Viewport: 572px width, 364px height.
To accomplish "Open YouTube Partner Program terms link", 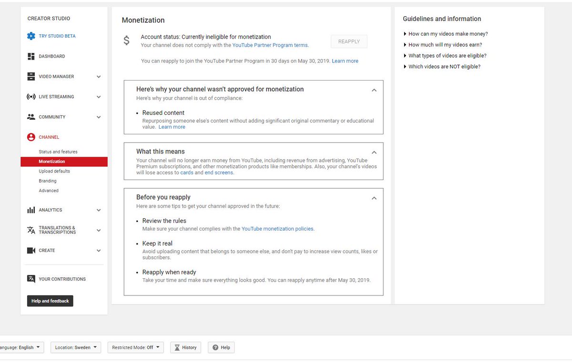I will point(270,45).
